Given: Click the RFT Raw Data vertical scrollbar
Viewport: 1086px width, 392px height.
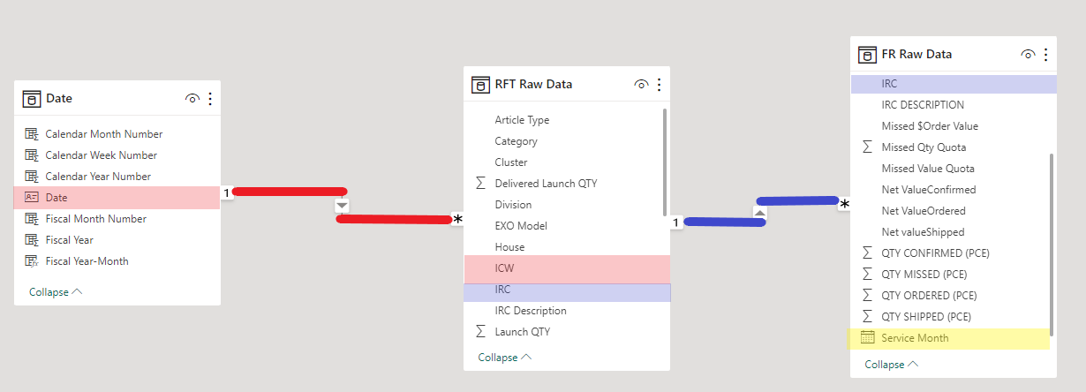Looking at the screenshot, I should (664, 162).
